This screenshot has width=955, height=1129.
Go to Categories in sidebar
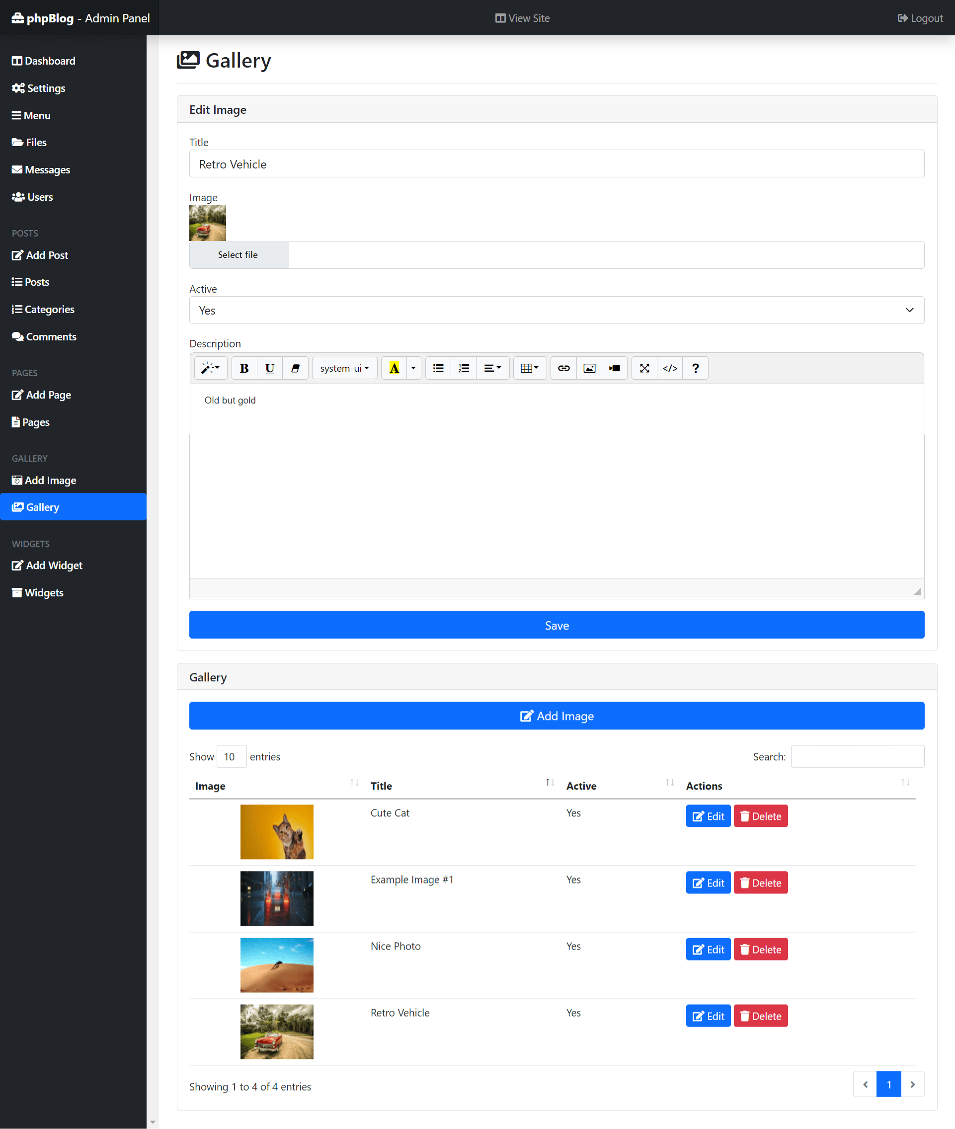pyautogui.click(x=49, y=309)
